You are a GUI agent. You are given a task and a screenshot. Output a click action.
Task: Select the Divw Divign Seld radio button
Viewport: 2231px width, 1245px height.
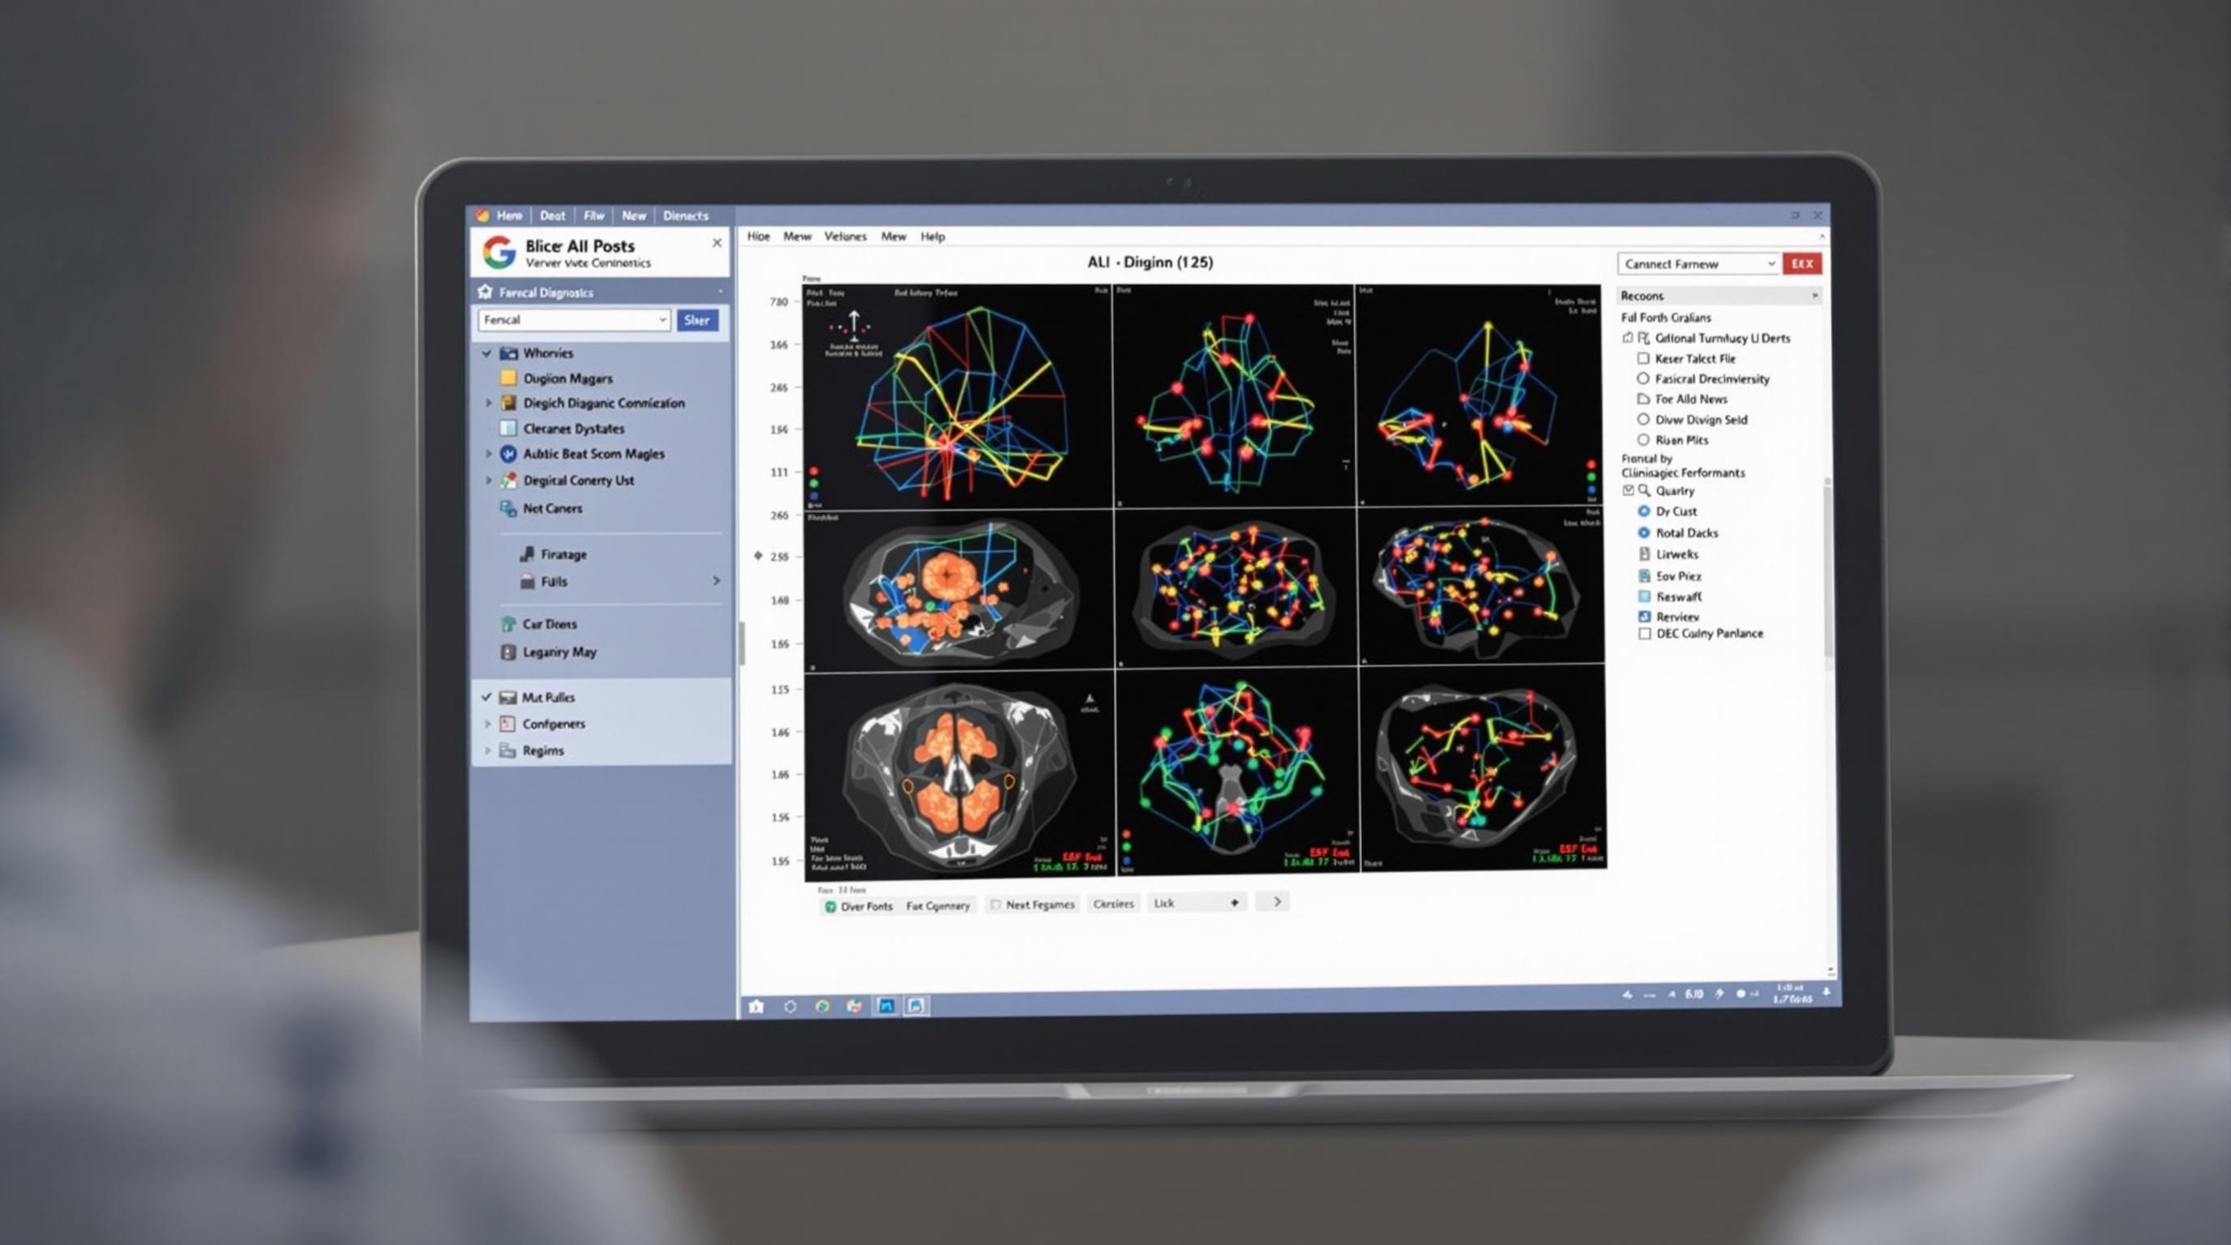coord(1643,419)
